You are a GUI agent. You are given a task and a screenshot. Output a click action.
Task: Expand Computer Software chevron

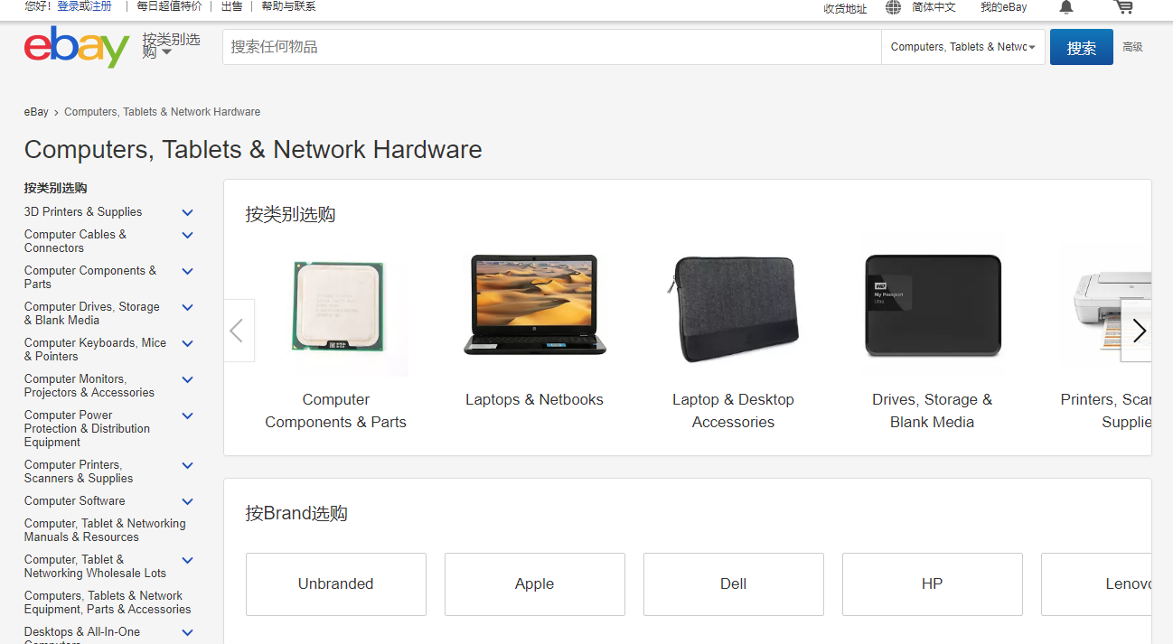click(188, 502)
